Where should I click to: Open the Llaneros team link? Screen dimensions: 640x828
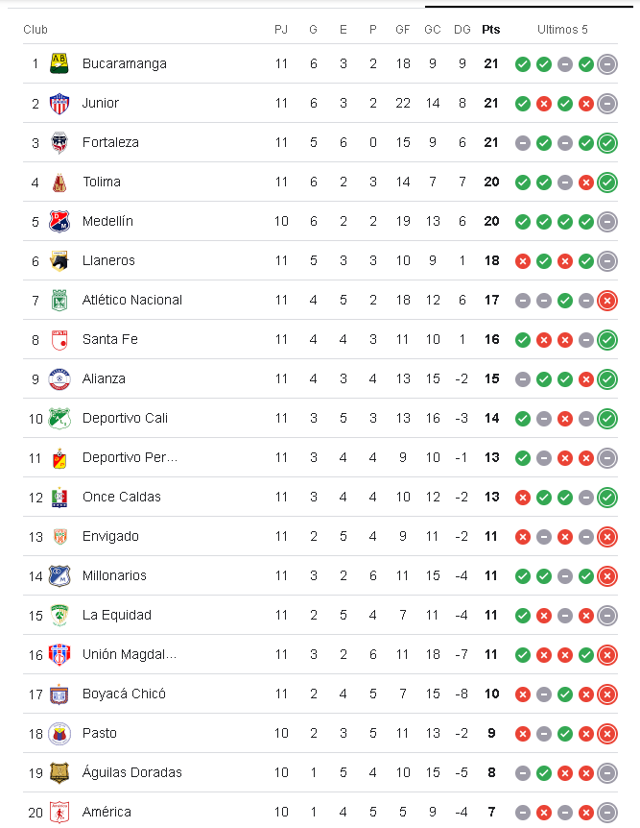click(x=108, y=260)
